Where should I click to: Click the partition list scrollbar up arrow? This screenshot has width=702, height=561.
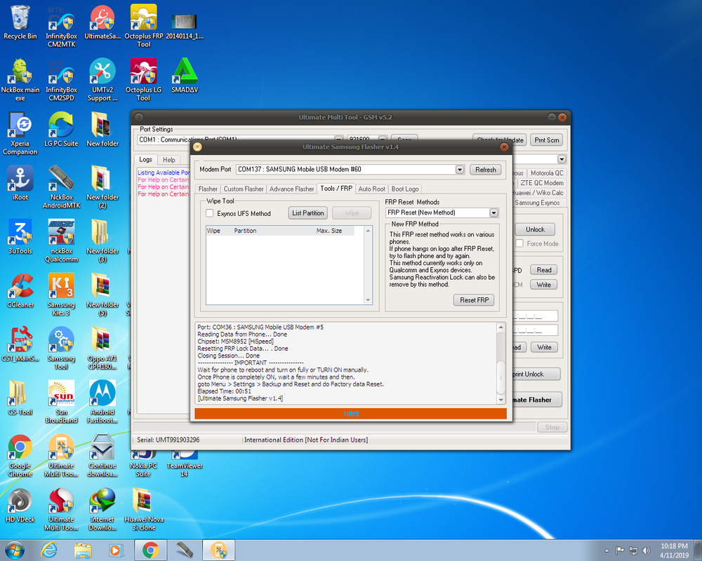(x=368, y=231)
